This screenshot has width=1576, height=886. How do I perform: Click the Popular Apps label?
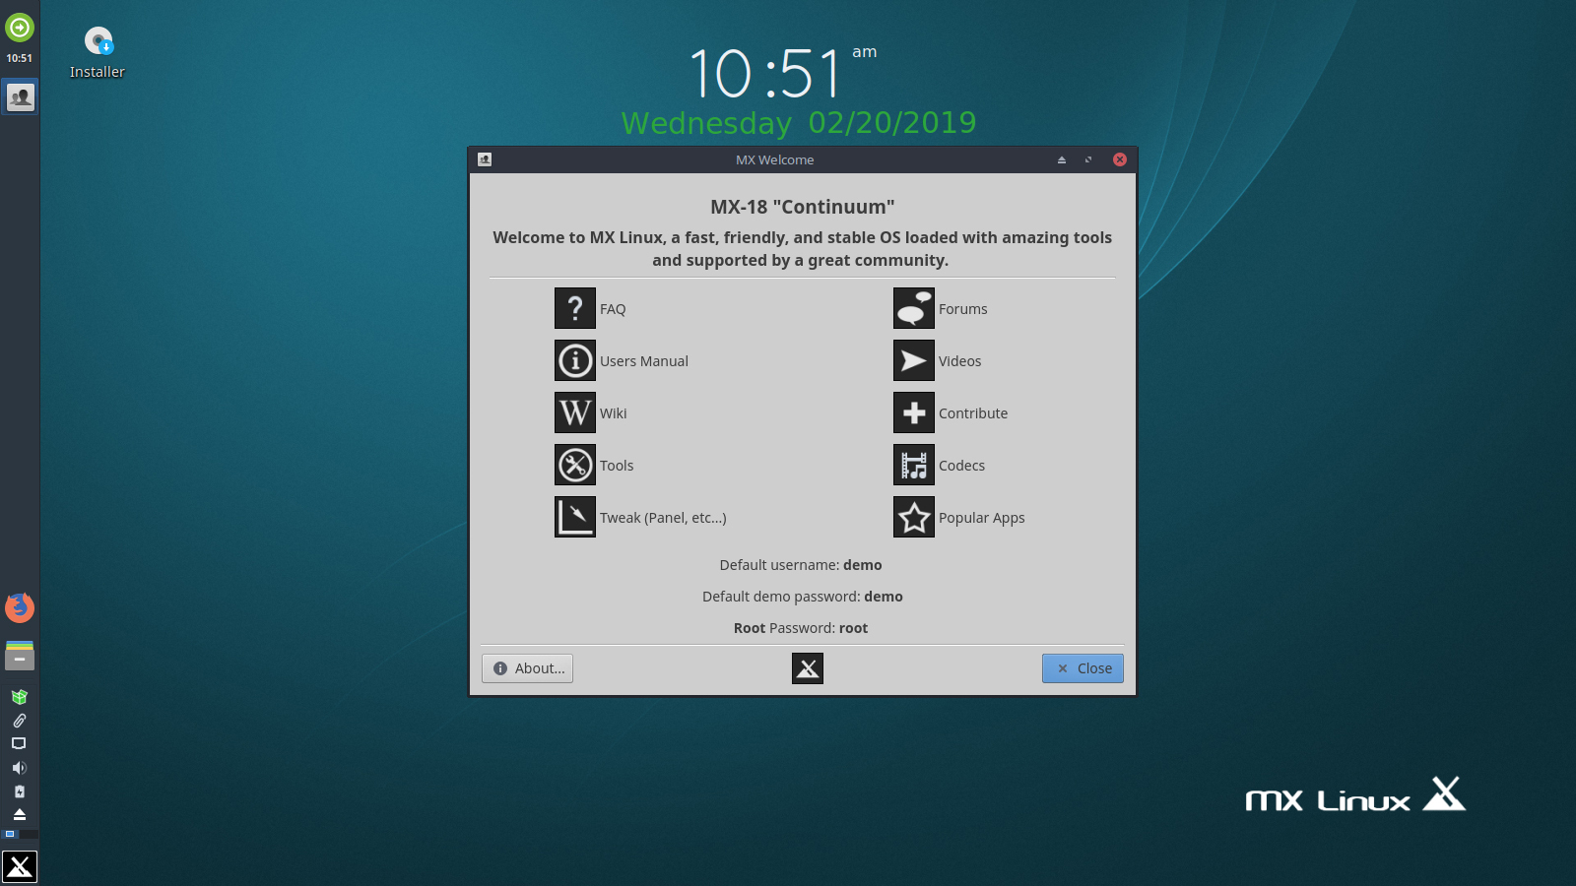coord(982,518)
